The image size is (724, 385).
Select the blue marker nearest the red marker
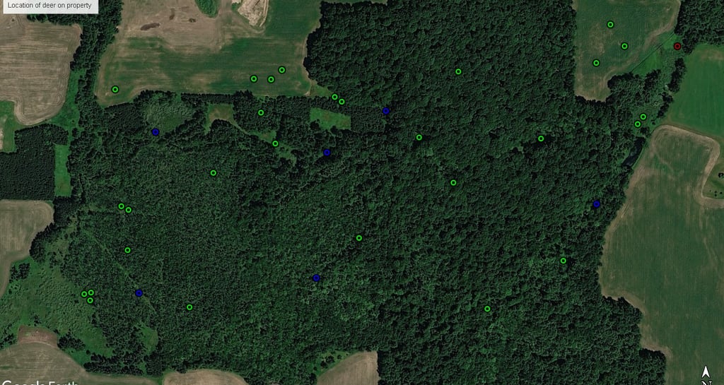pos(597,203)
